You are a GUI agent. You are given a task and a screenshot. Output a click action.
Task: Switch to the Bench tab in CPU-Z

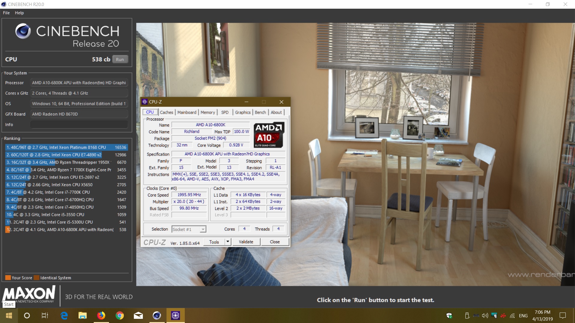(x=260, y=112)
